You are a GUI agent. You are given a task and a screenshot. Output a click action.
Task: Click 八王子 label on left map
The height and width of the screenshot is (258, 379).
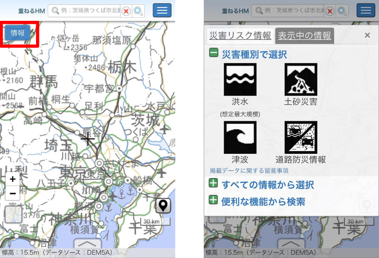[51, 183]
